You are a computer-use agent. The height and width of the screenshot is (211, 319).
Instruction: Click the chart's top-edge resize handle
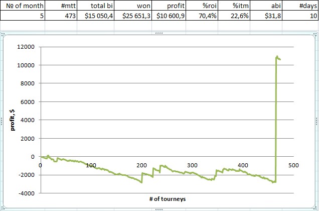tap(159, 33)
